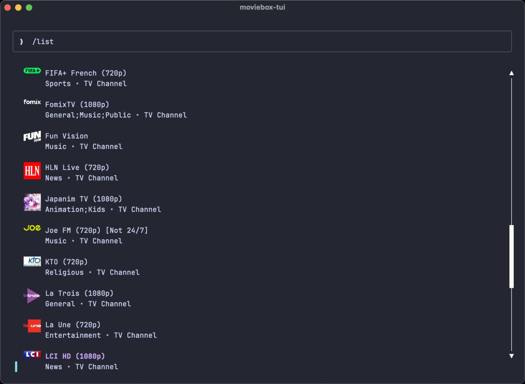Maximize the moviebox-tui window
This screenshot has width=525, height=384.
pos(29,7)
